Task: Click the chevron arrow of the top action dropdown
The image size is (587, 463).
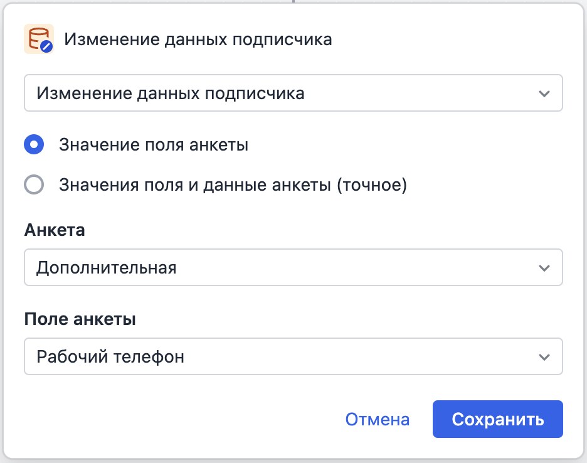Action: tap(544, 93)
